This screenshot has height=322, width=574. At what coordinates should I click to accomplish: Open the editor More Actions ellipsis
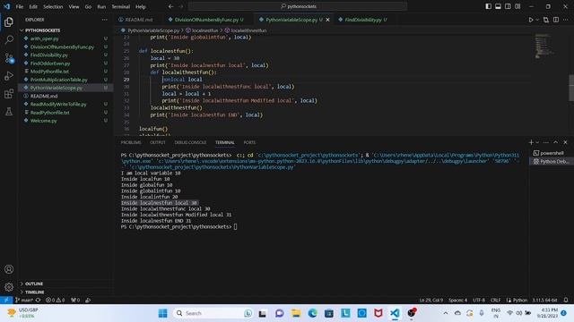(x=566, y=20)
